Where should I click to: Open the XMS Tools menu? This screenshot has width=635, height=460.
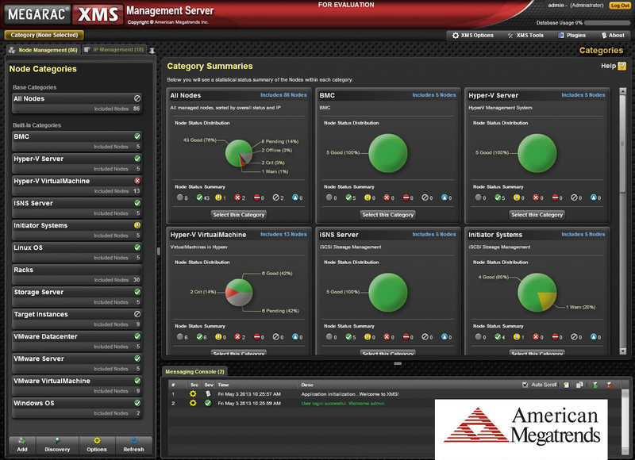tap(525, 35)
